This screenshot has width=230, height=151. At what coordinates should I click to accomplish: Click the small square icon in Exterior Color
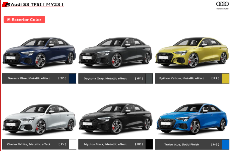pos(9,20)
